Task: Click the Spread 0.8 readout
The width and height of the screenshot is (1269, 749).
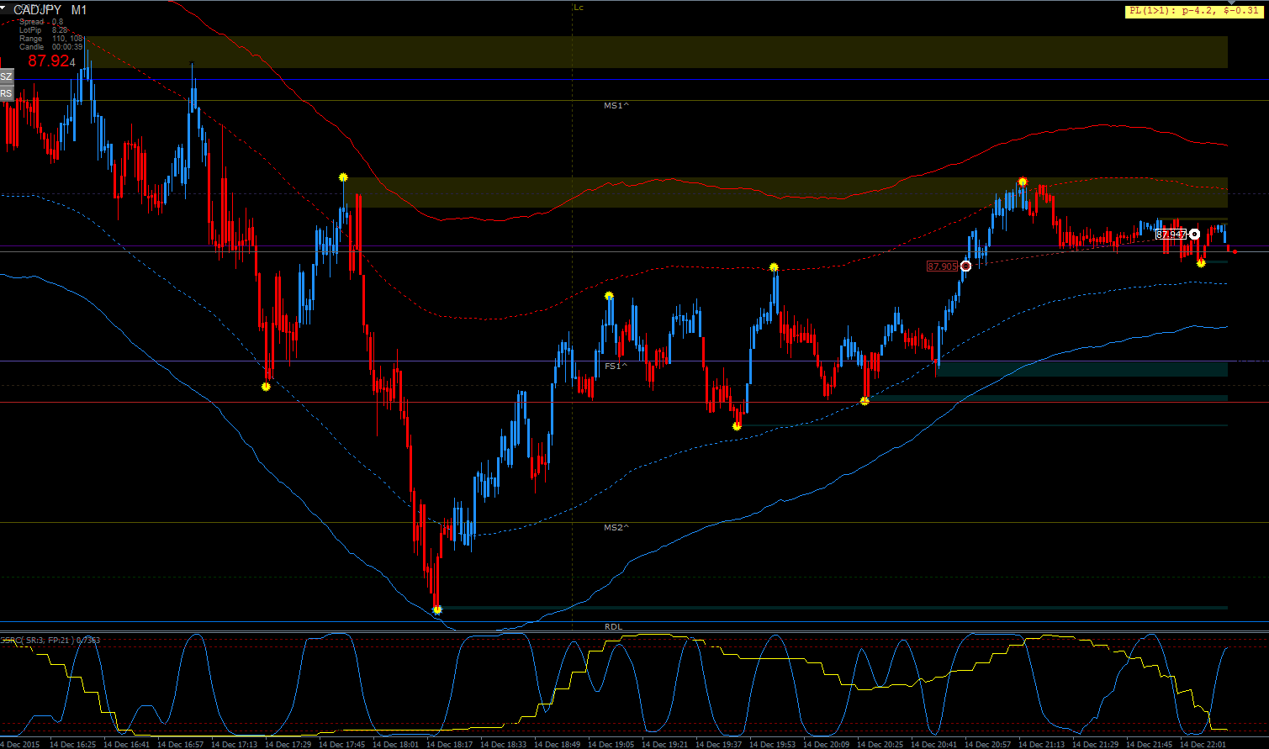Action: pyautogui.click(x=40, y=22)
